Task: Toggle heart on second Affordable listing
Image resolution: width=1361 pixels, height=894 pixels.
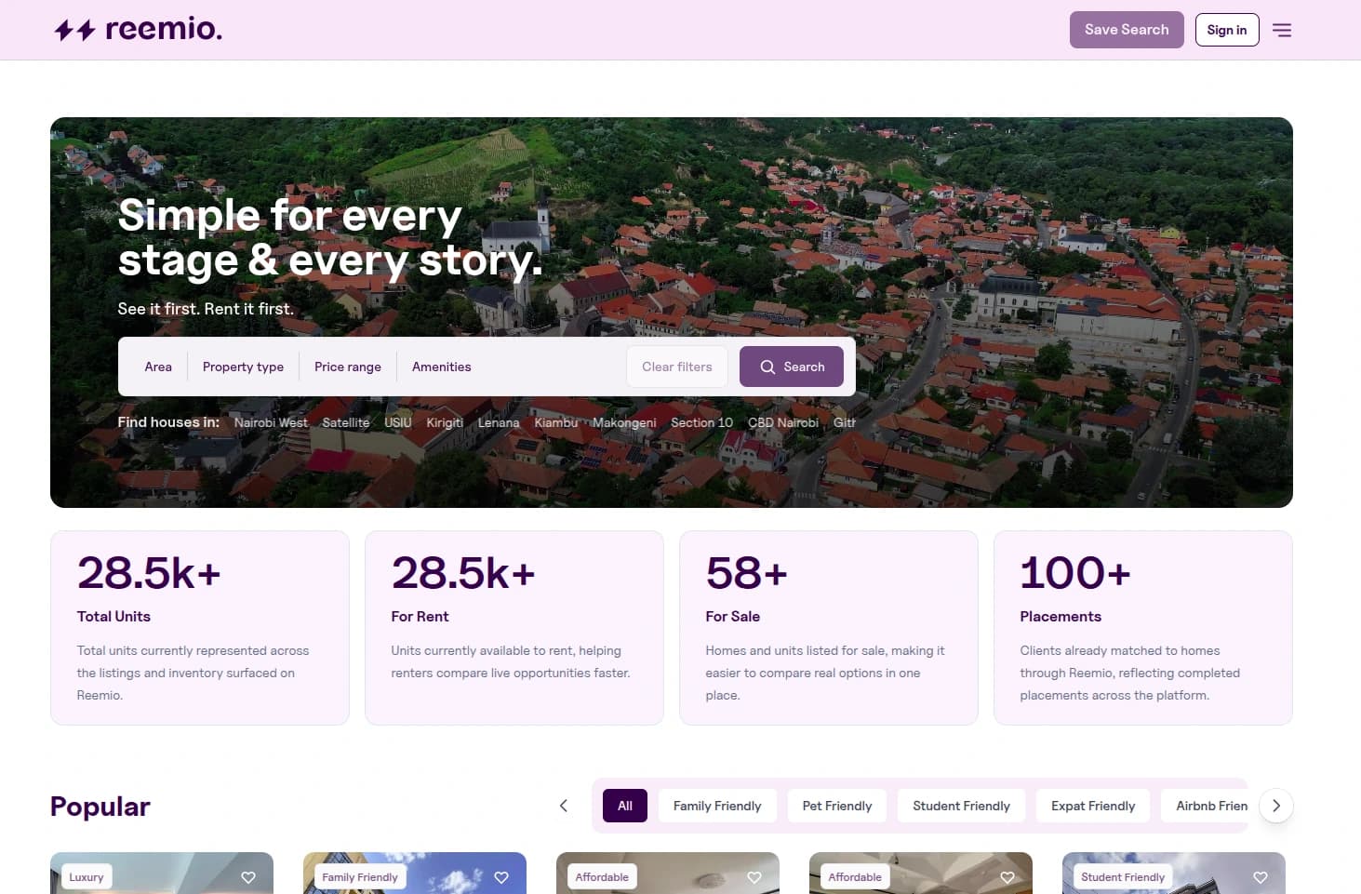Action: tap(1007, 877)
